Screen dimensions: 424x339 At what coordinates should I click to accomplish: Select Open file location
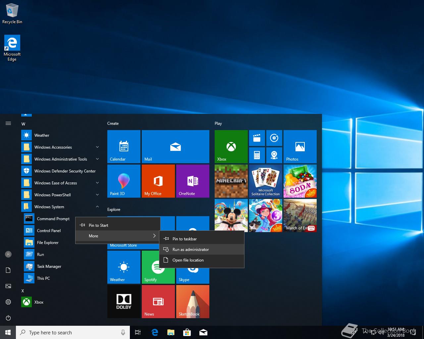tap(202, 260)
